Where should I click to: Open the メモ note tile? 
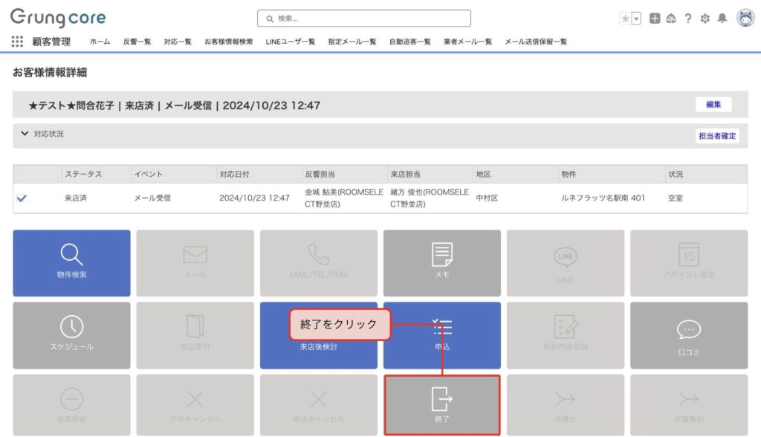[442, 263]
